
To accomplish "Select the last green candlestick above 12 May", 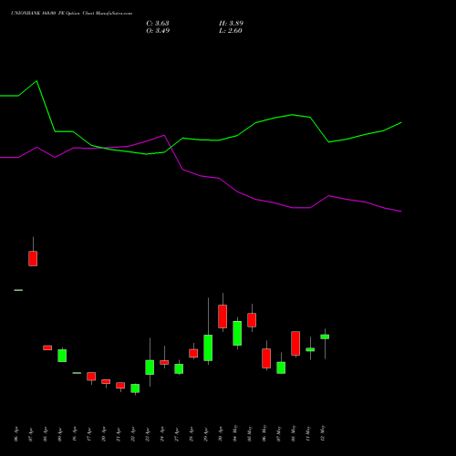I will 325,337.
